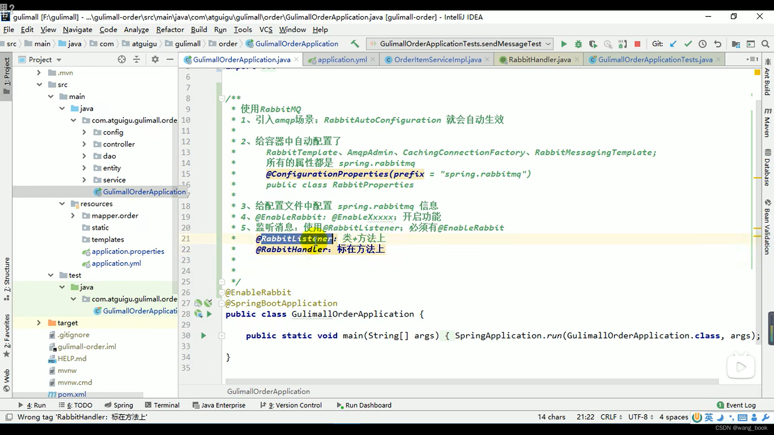
Task: Open Project Structure icon
Action: (x=736, y=44)
